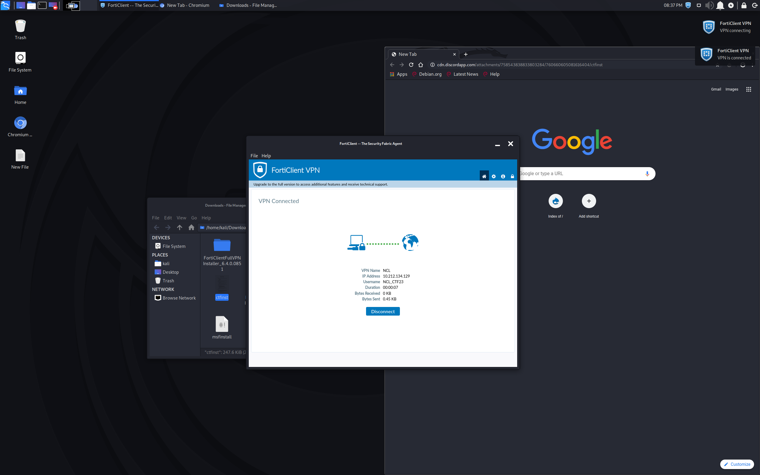The width and height of the screenshot is (760, 475).
Task: Click Chromium home button icon
Action: (420, 65)
